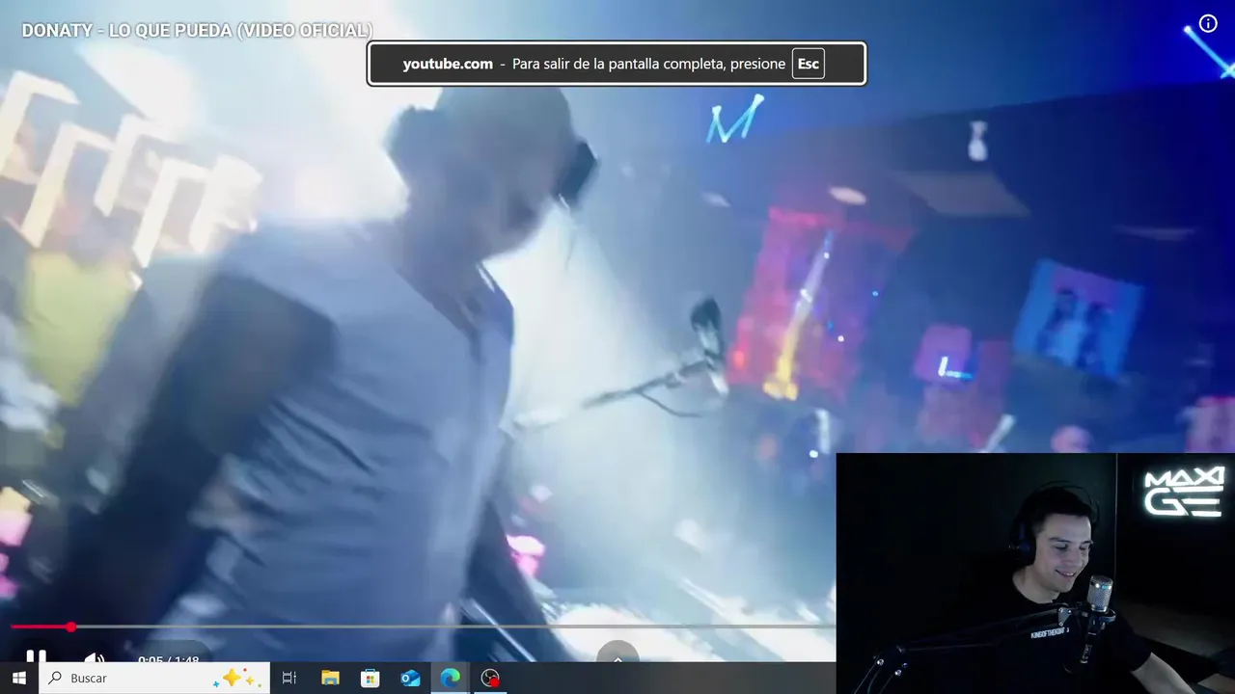Click the video title DONATY - LO QUE PUEDA
The height and width of the screenshot is (694, 1235).
(197, 31)
